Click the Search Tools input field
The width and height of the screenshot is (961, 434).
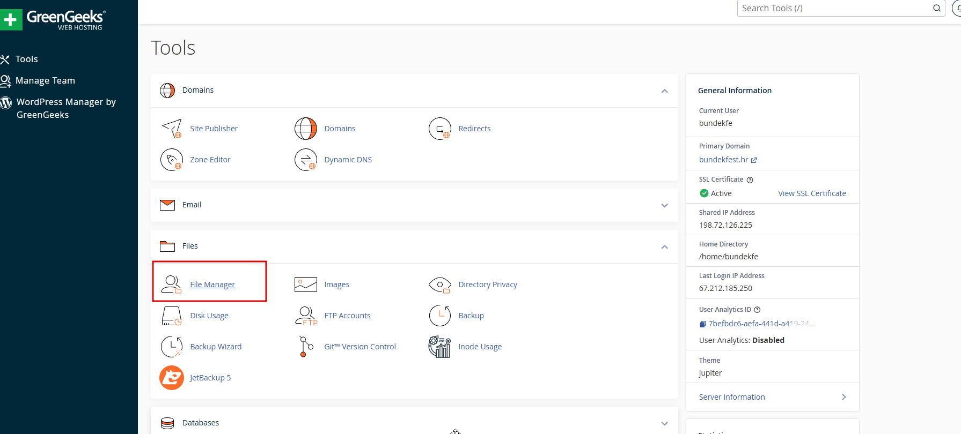[834, 8]
